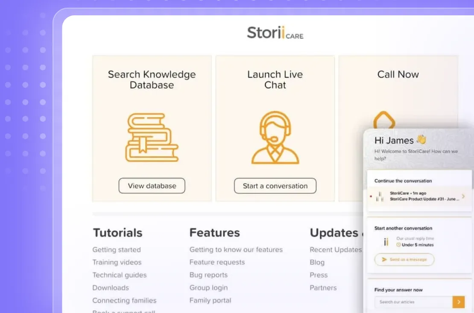The width and height of the screenshot is (474, 313).
Task: Open the Downloads link
Action: (x=111, y=288)
